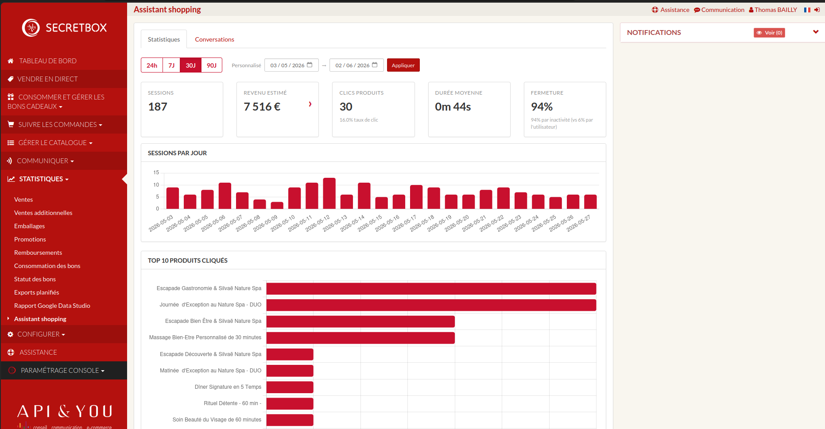This screenshot has width=825, height=429.
Task: Collapse the Notifications panel chevron
Action: tap(816, 32)
